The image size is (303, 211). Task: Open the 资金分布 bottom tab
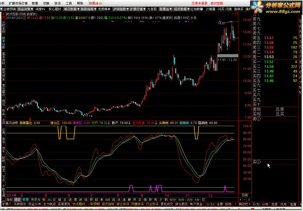coord(35,204)
